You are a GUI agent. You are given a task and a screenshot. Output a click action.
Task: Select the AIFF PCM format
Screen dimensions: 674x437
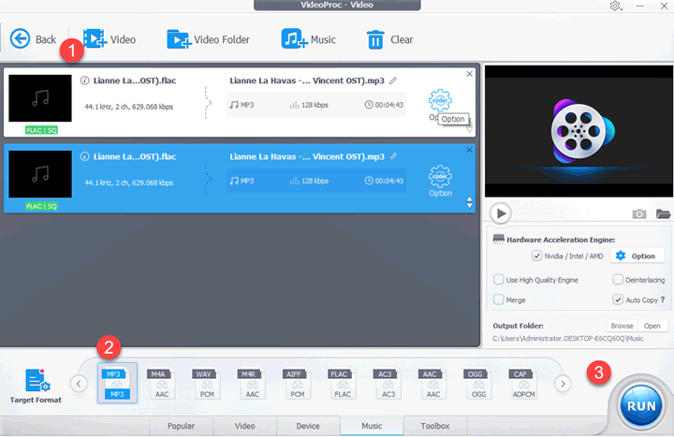coord(297,384)
